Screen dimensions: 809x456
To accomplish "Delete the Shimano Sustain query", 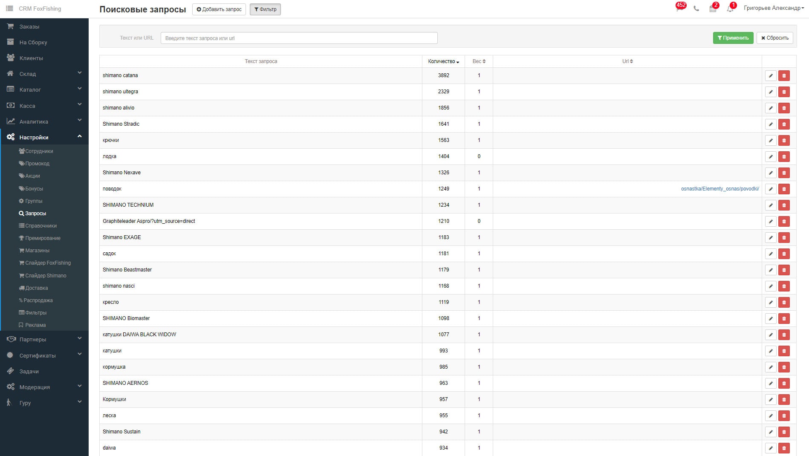I will pyautogui.click(x=784, y=432).
